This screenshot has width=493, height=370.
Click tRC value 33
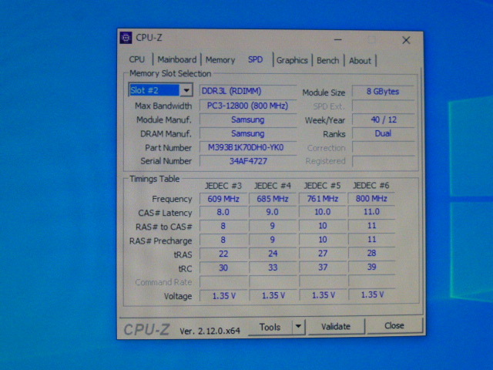point(273,267)
